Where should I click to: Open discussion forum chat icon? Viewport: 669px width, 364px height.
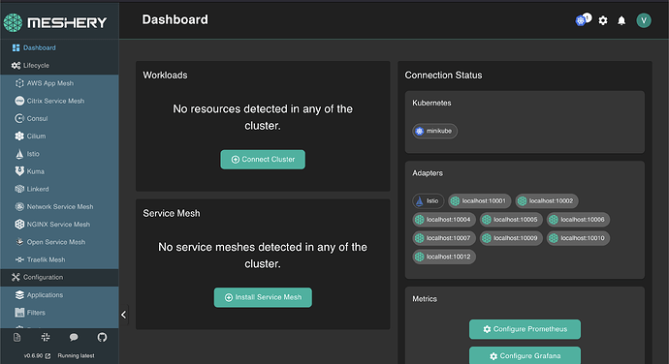click(x=74, y=337)
